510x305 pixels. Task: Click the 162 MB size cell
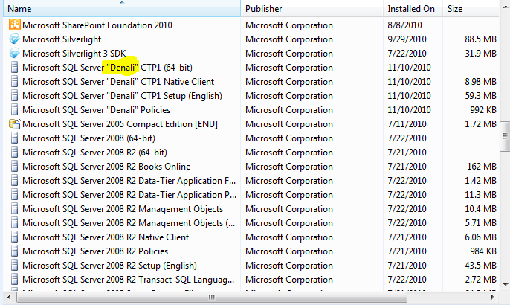(482, 167)
